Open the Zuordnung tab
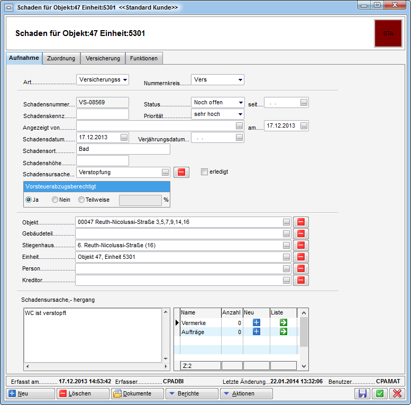Screen dimensions: 411x405 [x=61, y=58]
